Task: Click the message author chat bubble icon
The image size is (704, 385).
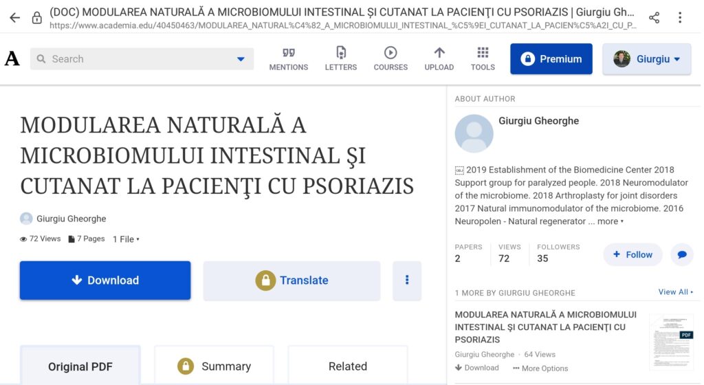Action: tap(681, 254)
